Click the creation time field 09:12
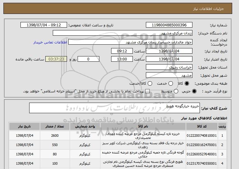The height and width of the screenshot is (169, 239). 122,51
